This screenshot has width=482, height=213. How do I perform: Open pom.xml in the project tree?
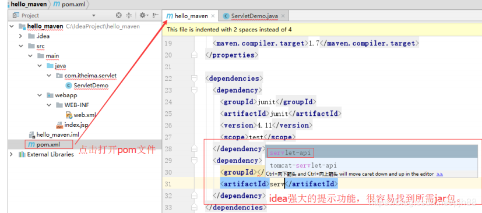[x=48, y=144]
